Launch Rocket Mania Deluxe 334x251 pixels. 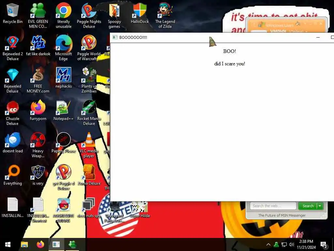pos(89,113)
